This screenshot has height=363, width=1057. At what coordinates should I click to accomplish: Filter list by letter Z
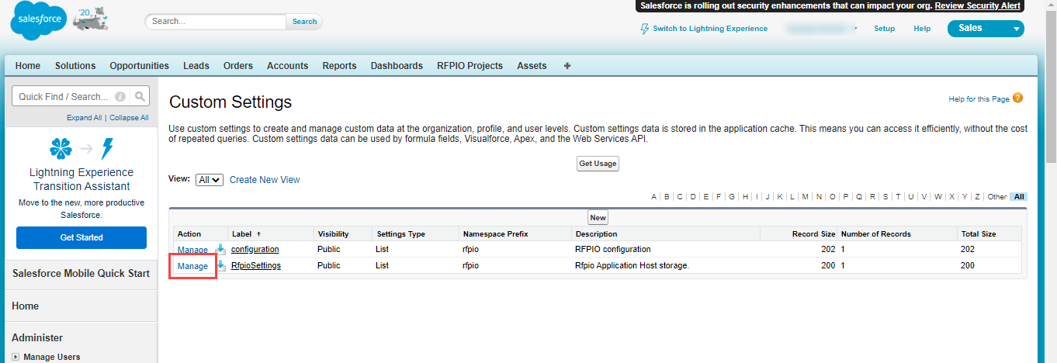click(977, 197)
